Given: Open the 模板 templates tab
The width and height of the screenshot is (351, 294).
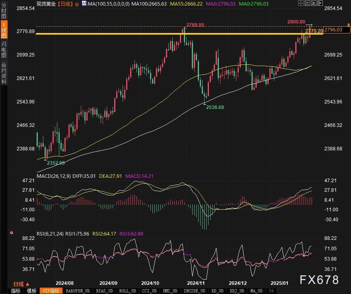Looking at the screenshot, I should [32, 291].
